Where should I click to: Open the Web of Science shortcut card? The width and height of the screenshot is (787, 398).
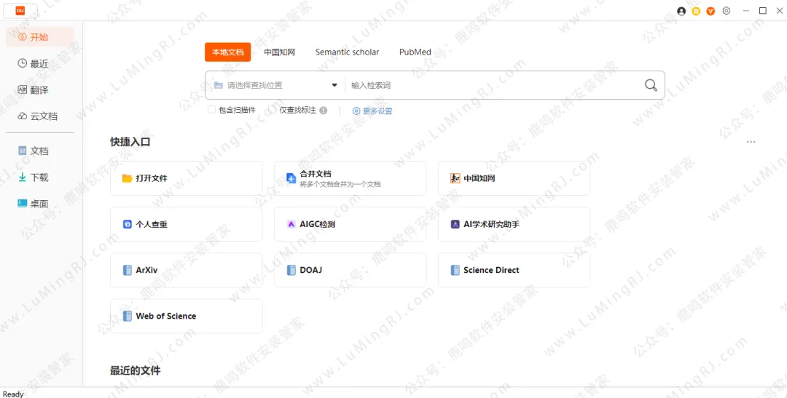click(187, 317)
